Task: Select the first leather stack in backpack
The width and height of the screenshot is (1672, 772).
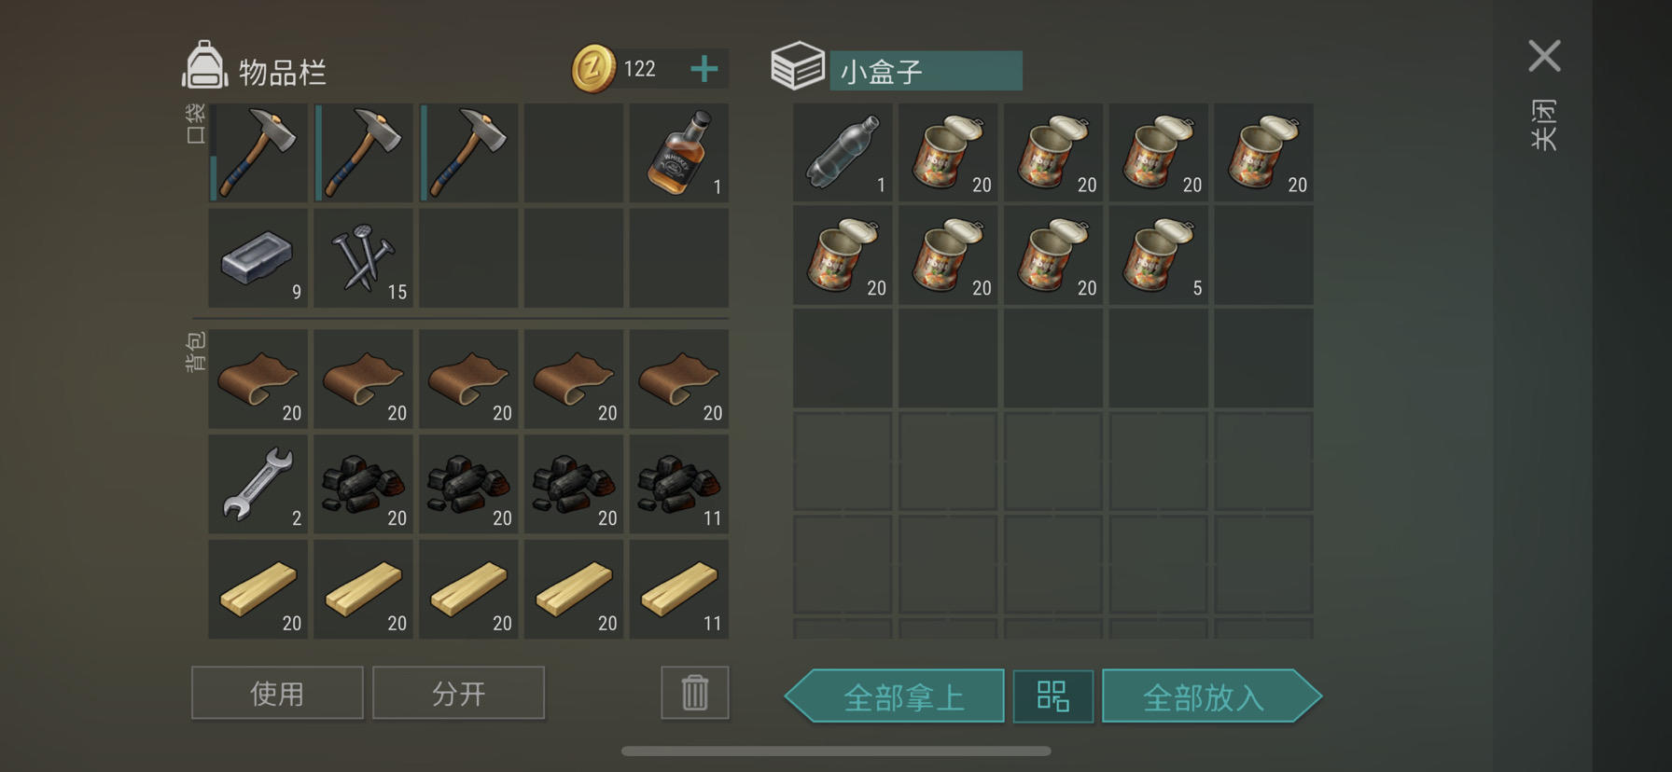Action: (x=258, y=379)
